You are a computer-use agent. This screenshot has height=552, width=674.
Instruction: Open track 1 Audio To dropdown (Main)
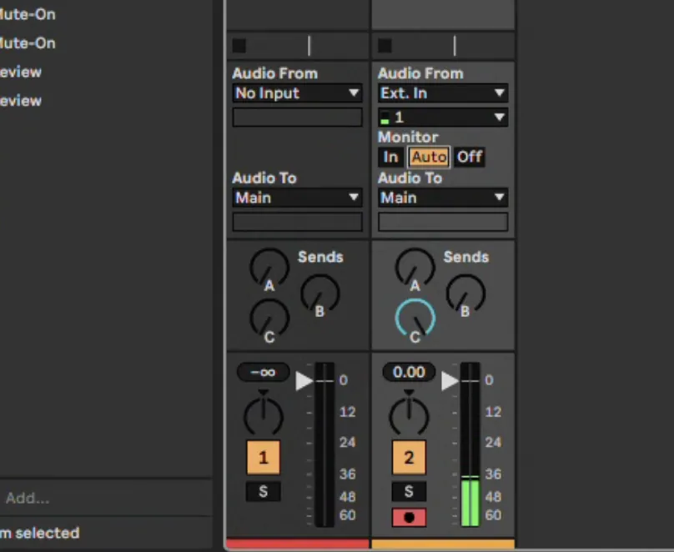click(298, 198)
